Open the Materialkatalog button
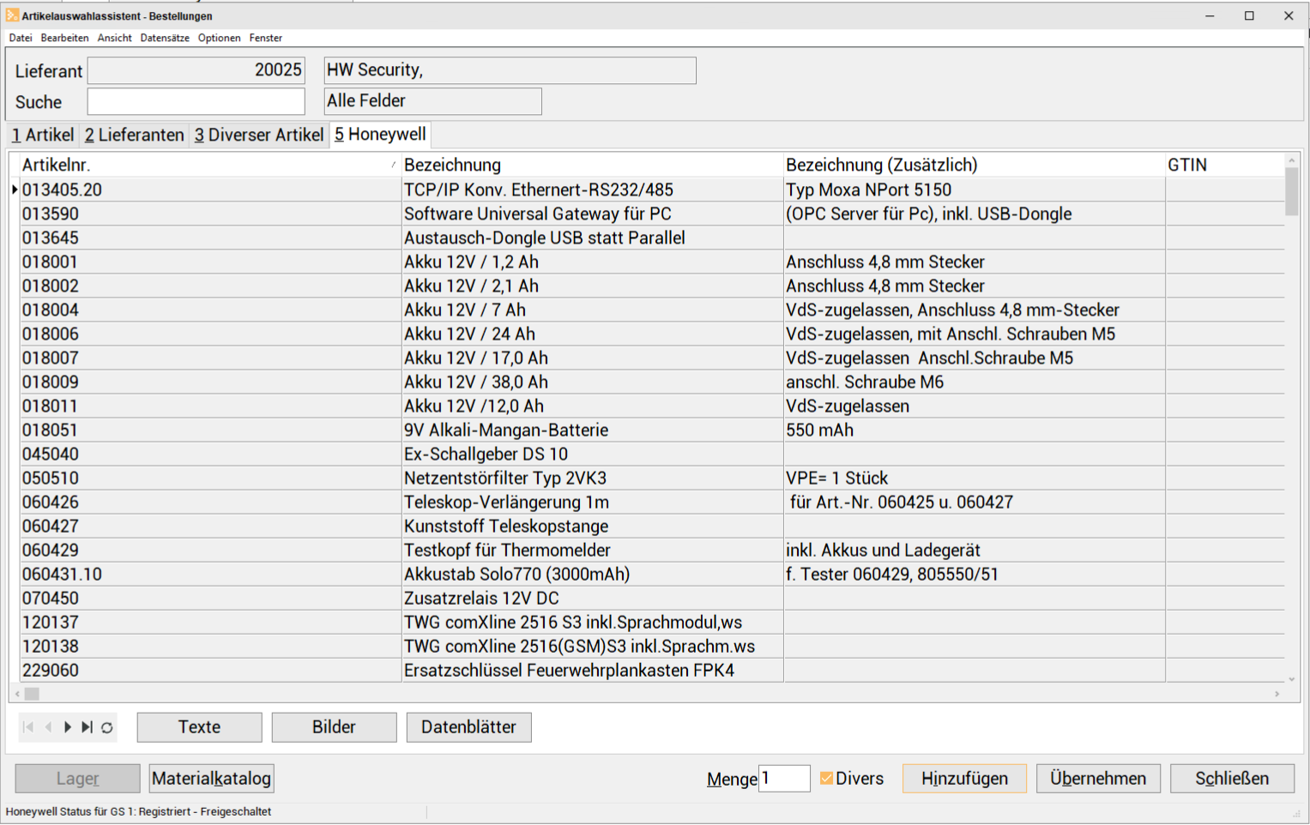The width and height of the screenshot is (1310, 825). [211, 779]
